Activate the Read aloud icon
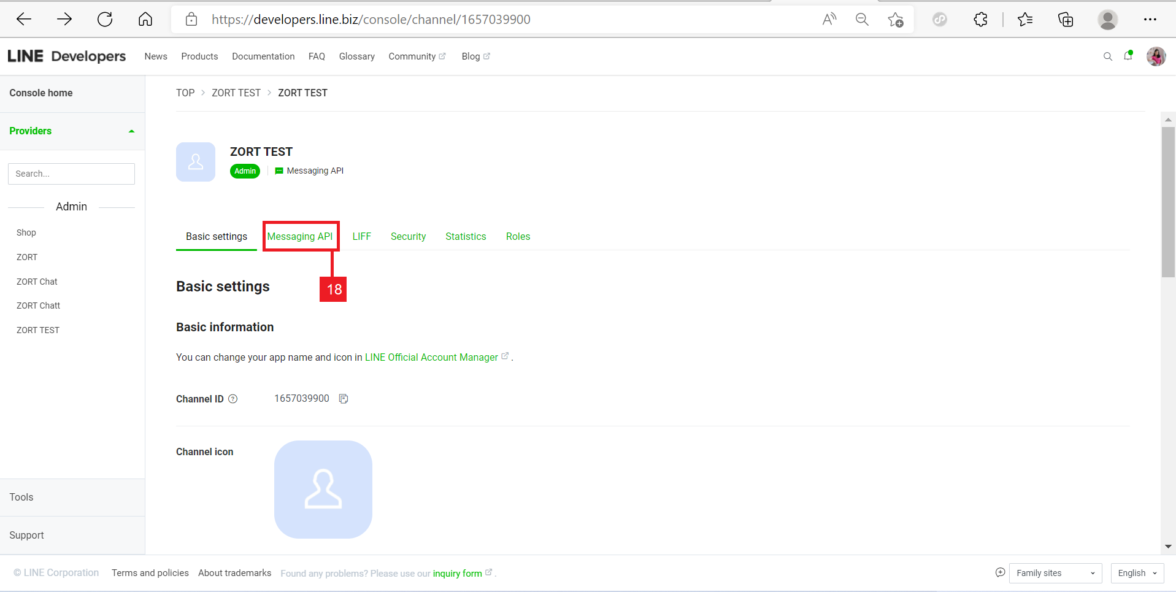The height and width of the screenshot is (592, 1176). coord(829,20)
